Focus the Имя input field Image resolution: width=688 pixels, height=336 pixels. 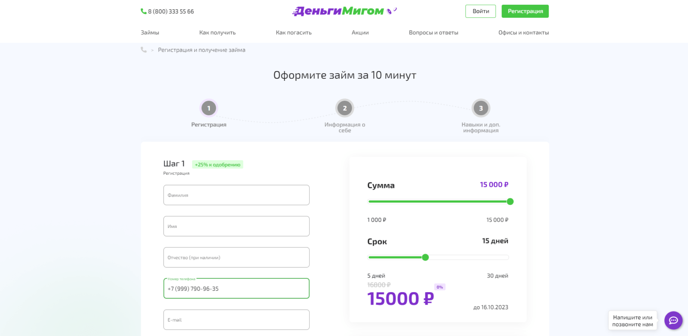pos(236,226)
